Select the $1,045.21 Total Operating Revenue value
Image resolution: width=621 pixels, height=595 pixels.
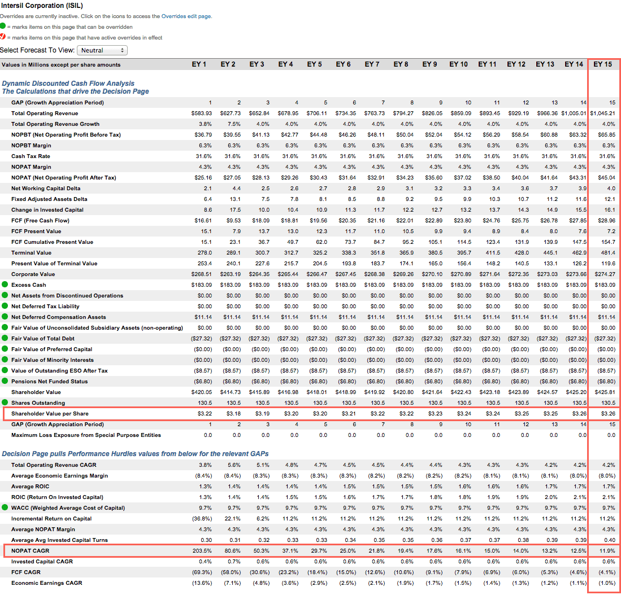click(x=603, y=113)
